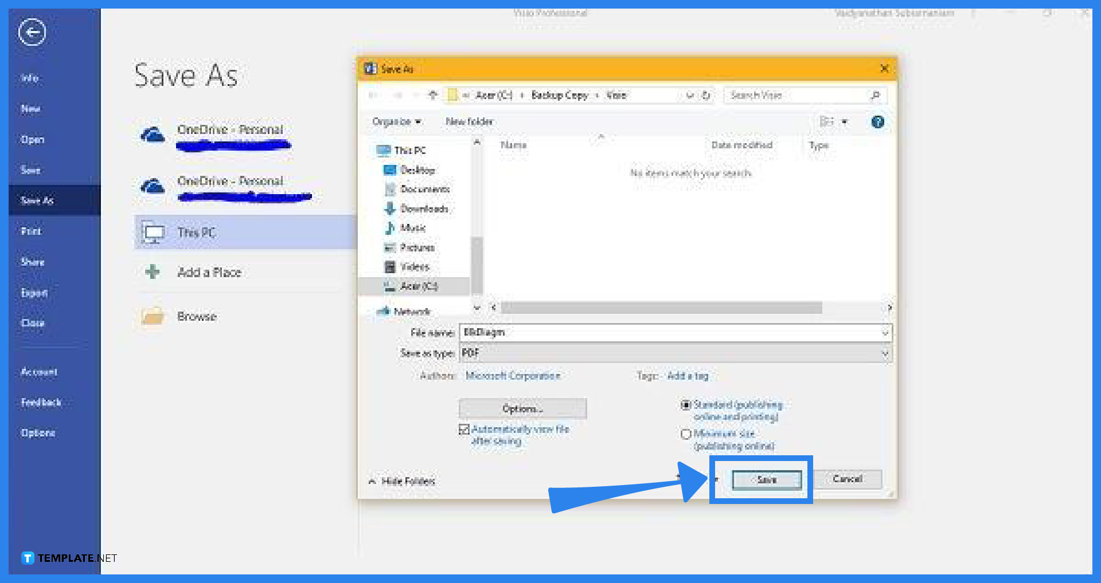Viewport: 1101px width, 583px height.
Task: Open the file name history dropdown
Action: (885, 332)
